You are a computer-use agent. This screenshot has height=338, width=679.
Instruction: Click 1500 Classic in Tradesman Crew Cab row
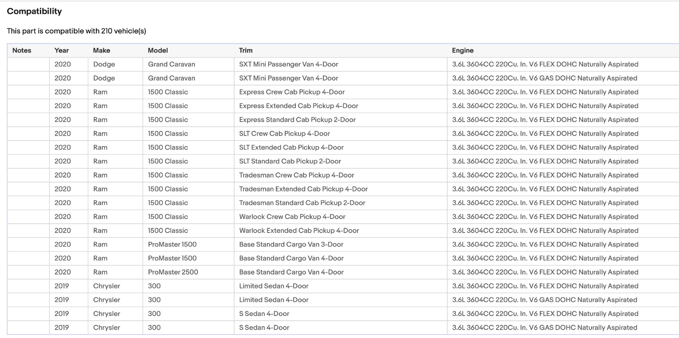[x=168, y=175]
